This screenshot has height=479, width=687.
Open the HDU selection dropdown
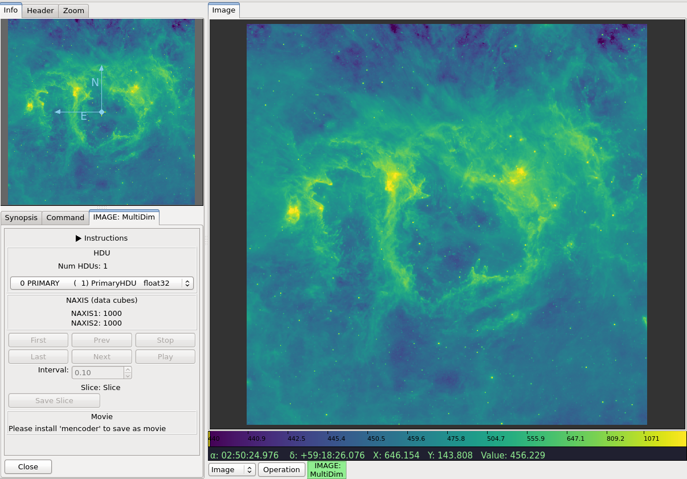click(x=102, y=283)
